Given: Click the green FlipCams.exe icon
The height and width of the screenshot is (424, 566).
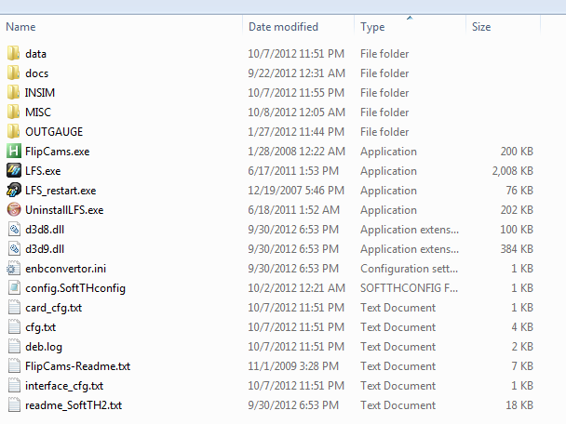Looking at the screenshot, I should click(x=14, y=151).
